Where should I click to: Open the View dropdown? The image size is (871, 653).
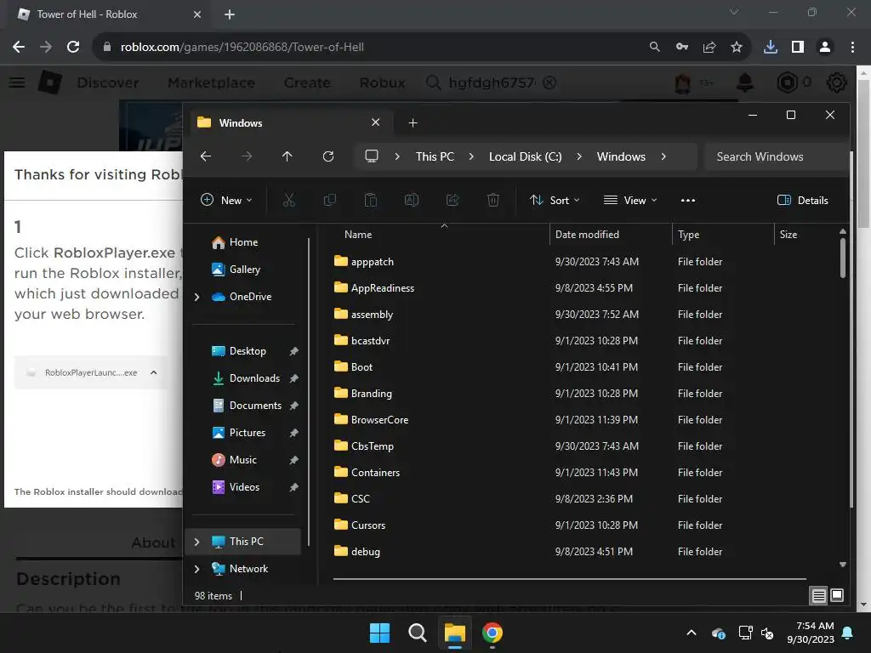point(630,201)
